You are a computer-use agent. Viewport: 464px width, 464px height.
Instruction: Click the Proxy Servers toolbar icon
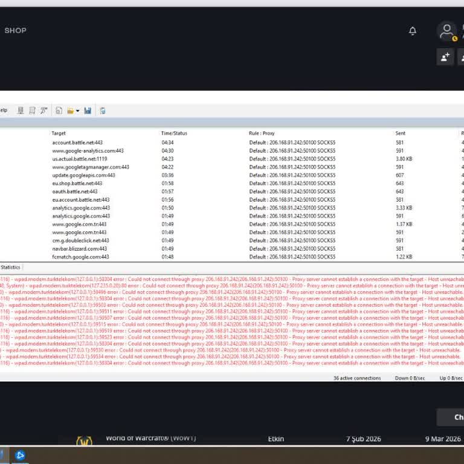(x=21, y=111)
